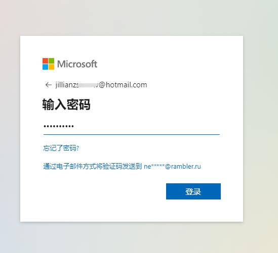Sign in using the 登录 button

pos(193,191)
